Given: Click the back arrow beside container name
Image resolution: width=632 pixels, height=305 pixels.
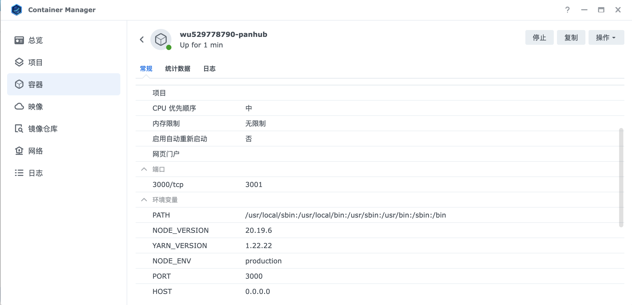Looking at the screenshot, I should coord(142,40).
